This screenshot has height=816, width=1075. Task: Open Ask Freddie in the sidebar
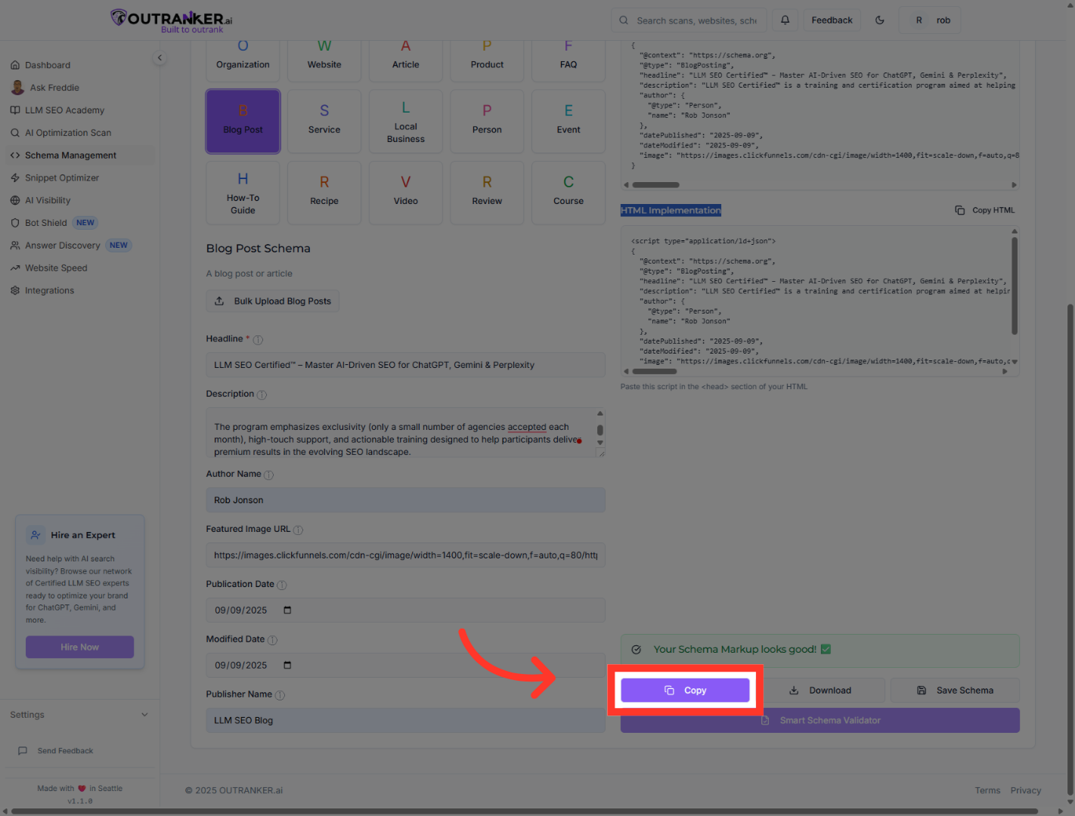[80, 88]
